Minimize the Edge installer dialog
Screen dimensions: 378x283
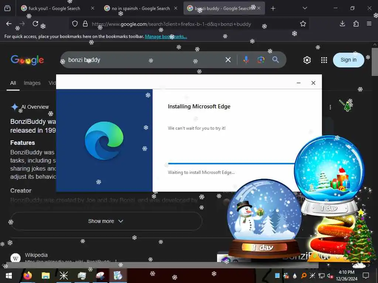[x=298, y=83]
